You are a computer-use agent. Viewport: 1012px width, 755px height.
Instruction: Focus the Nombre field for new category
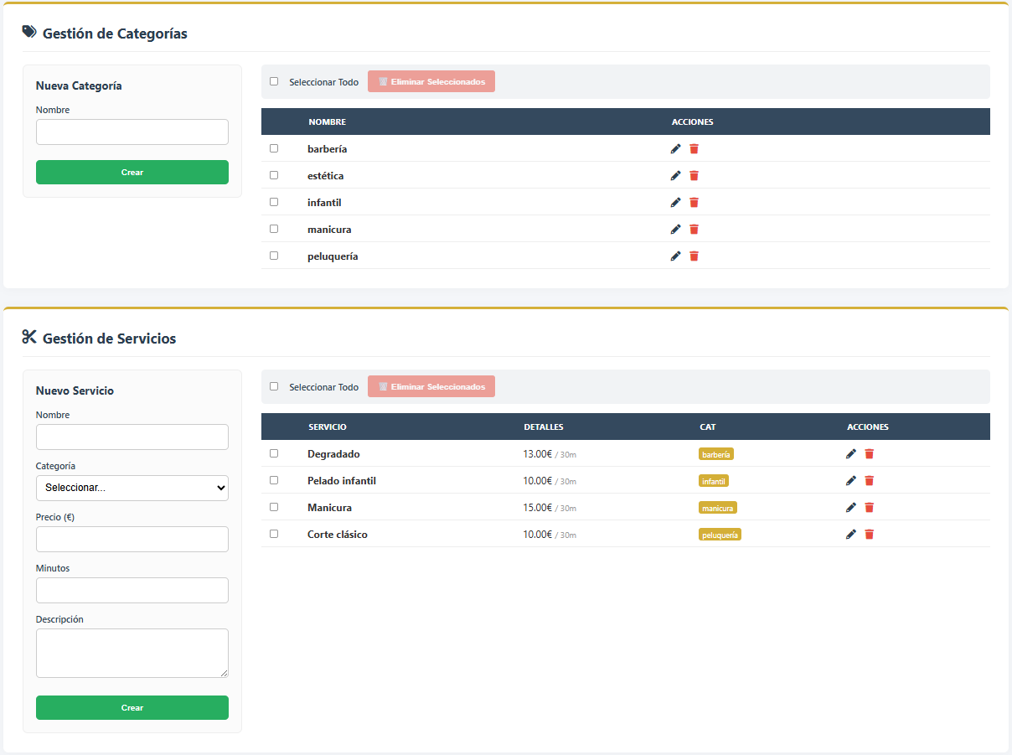coord(132,132)
